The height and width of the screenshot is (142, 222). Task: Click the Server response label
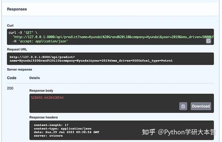click(20, 70)
